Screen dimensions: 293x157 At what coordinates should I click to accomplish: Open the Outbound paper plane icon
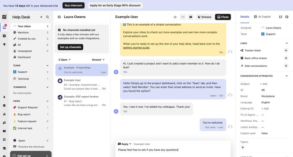coord(4,44)
